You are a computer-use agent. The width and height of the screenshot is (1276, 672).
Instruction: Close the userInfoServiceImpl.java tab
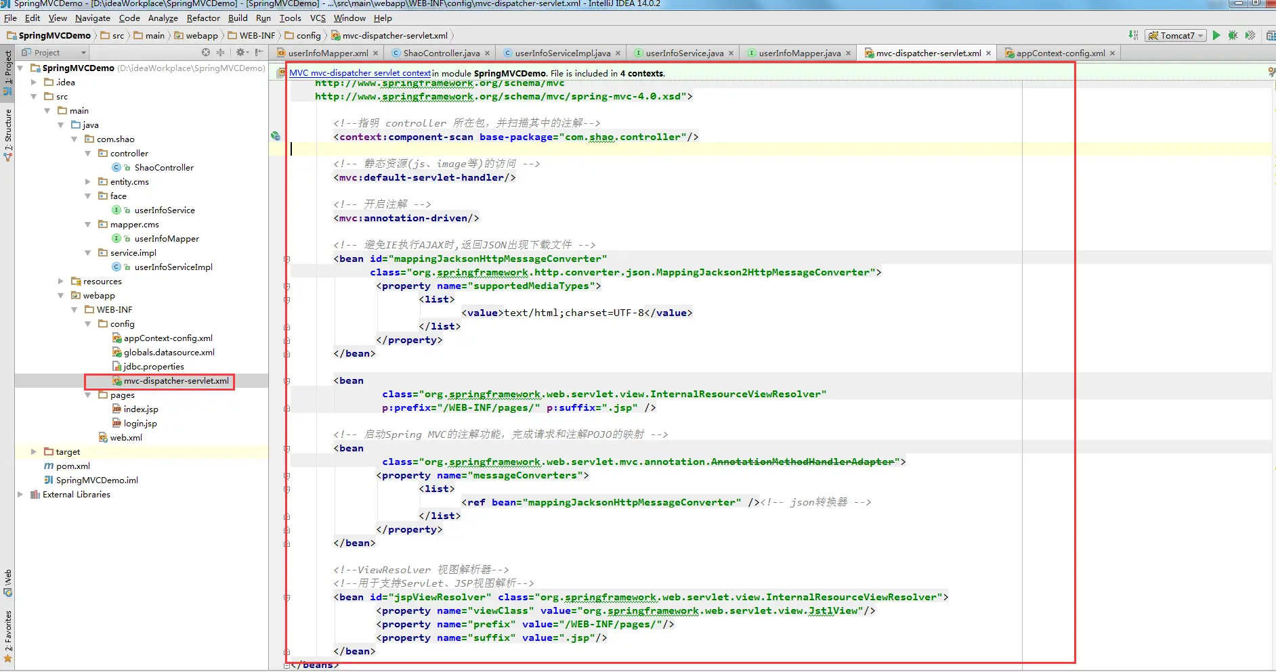(x=618, y=53)
